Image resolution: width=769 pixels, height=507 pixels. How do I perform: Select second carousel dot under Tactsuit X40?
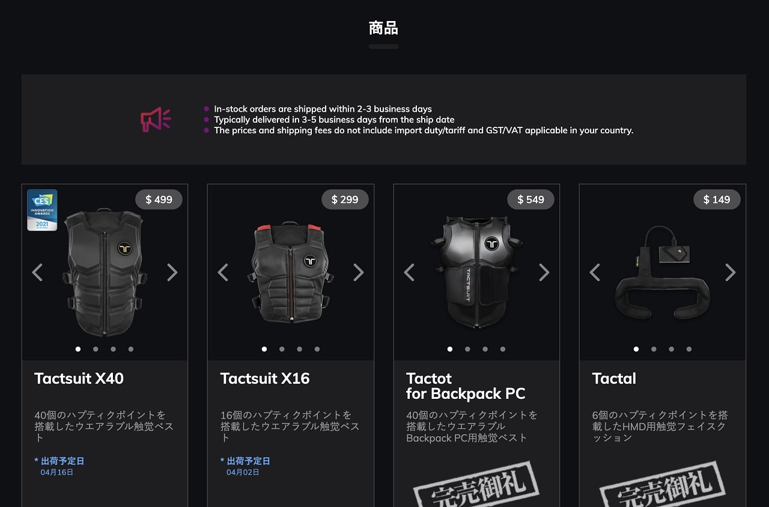point(96,349)
